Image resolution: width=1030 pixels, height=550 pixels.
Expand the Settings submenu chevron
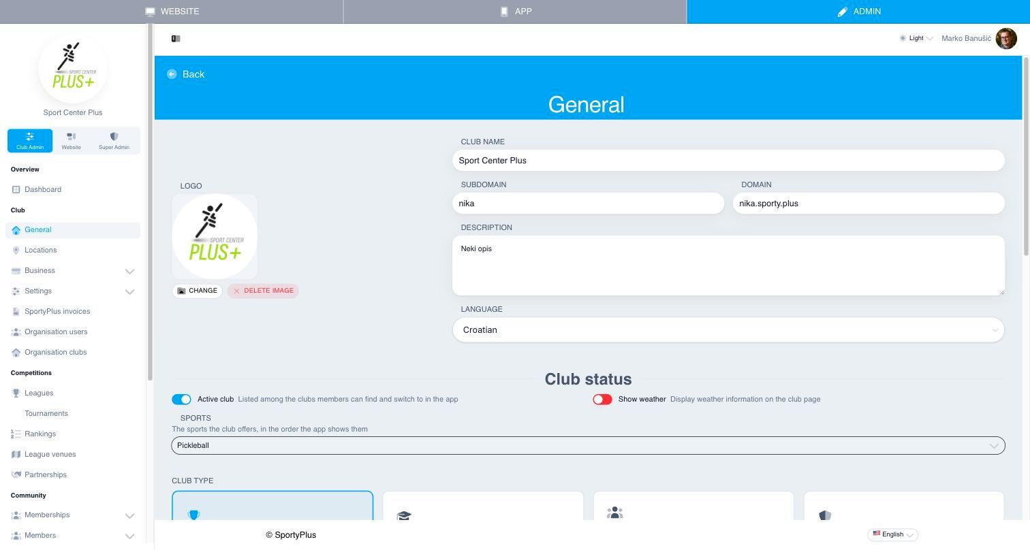(x=129, y=291)
